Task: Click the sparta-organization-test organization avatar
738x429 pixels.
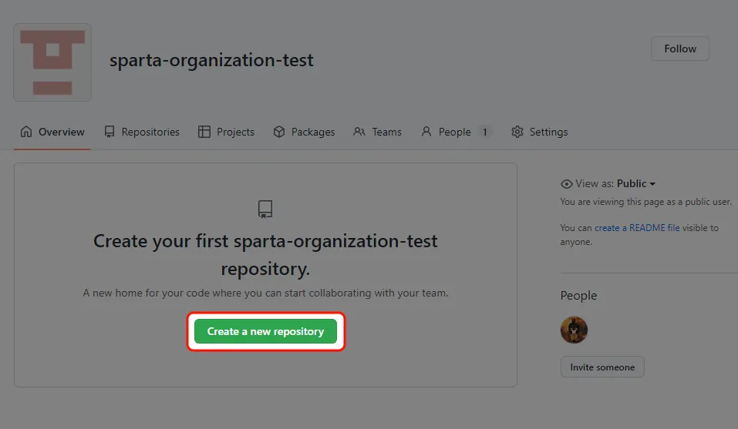Action: 52,62
